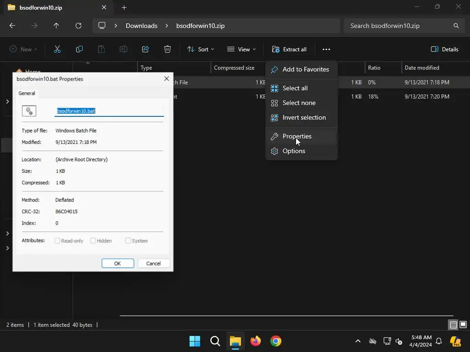Click the Paste clipboard icon
This screenshot has height=352, width=470.
pos(101,49)
